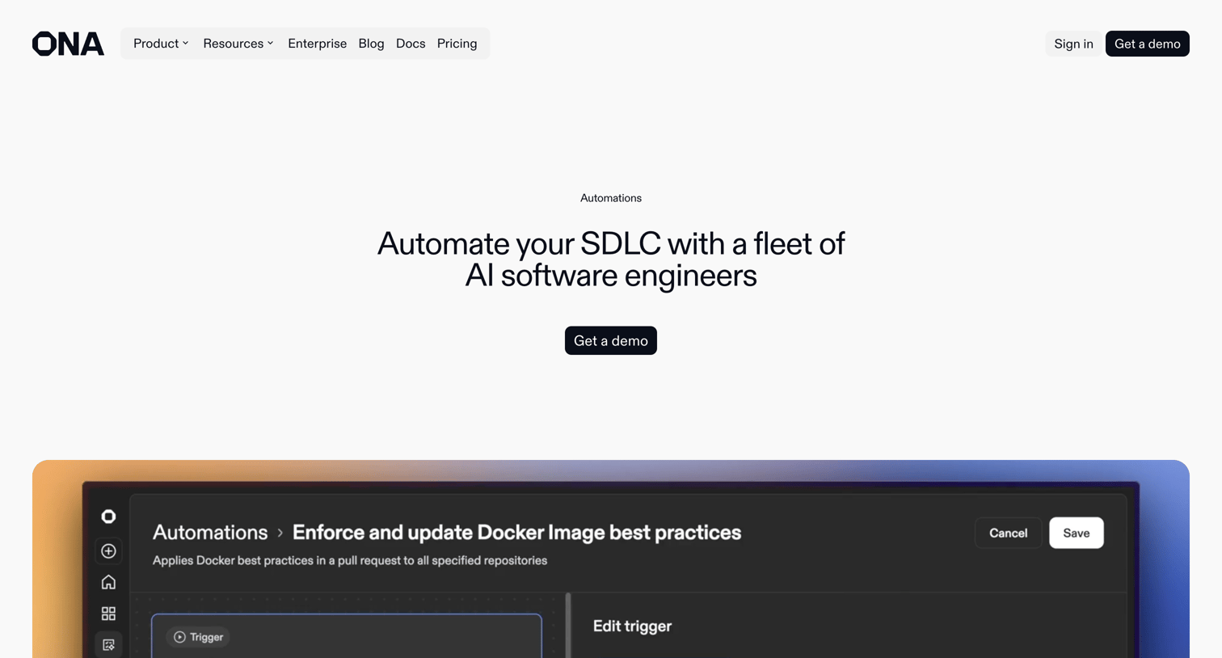Click Get a demo in the header
Viewport: 1222px width, 658px height.
click(1147, 44)
